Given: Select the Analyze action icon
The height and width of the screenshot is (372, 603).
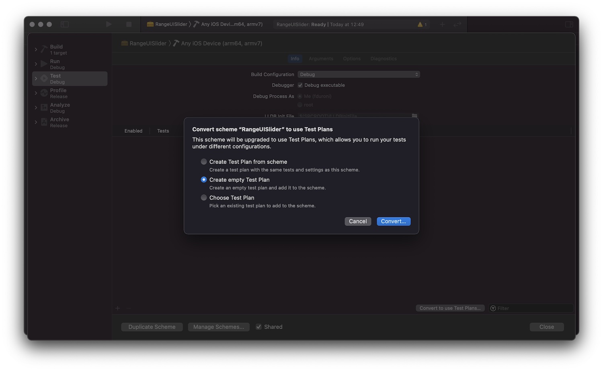Looking at the screenshot, I should pos(44,108).
